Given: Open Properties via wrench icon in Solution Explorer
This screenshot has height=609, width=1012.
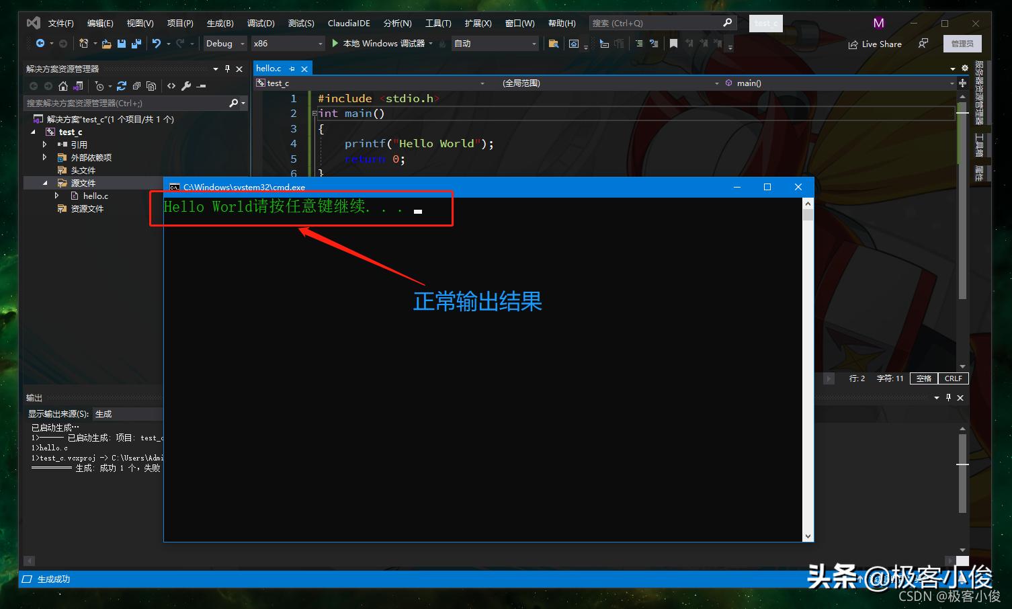Looking at the screenshot, I should pos(185,86).
